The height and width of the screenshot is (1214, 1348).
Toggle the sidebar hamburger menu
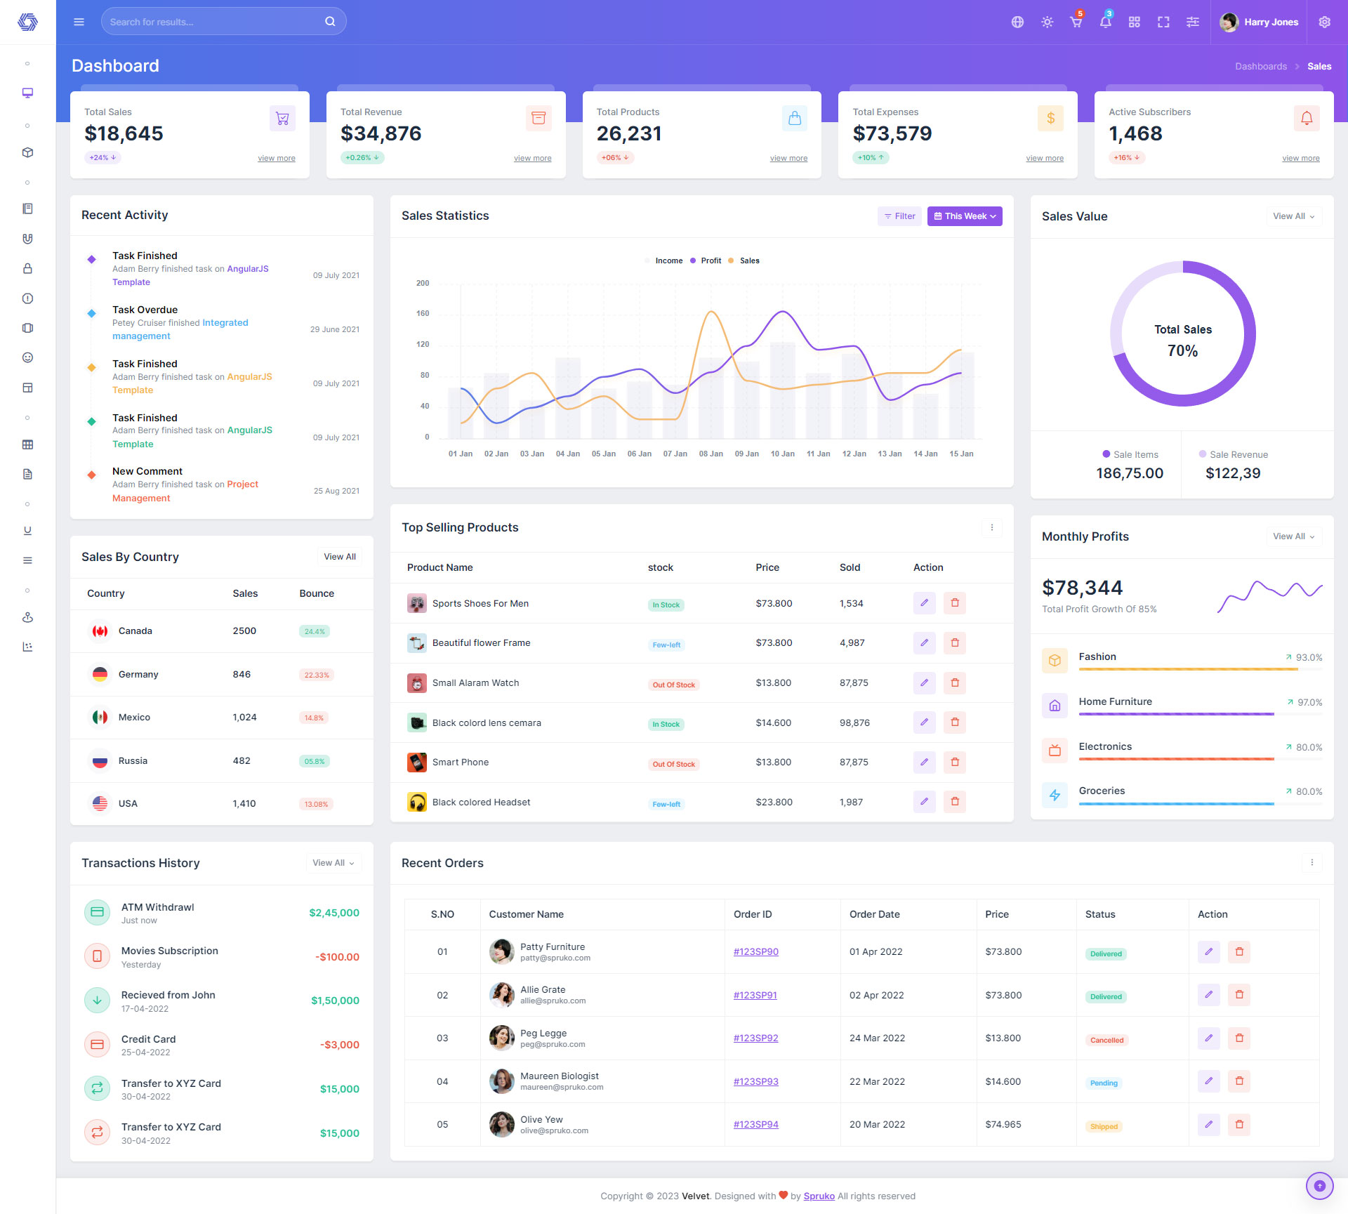tap(79, 22)
